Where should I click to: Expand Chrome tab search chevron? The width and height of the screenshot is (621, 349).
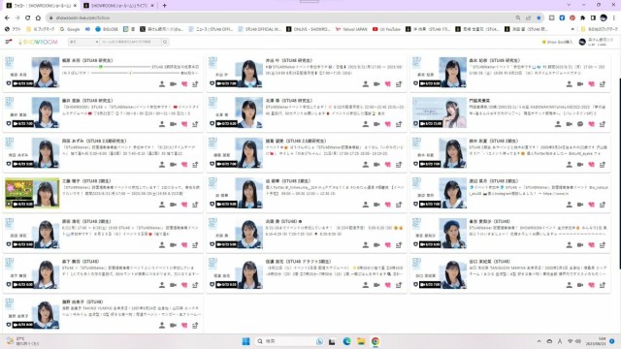570,5
